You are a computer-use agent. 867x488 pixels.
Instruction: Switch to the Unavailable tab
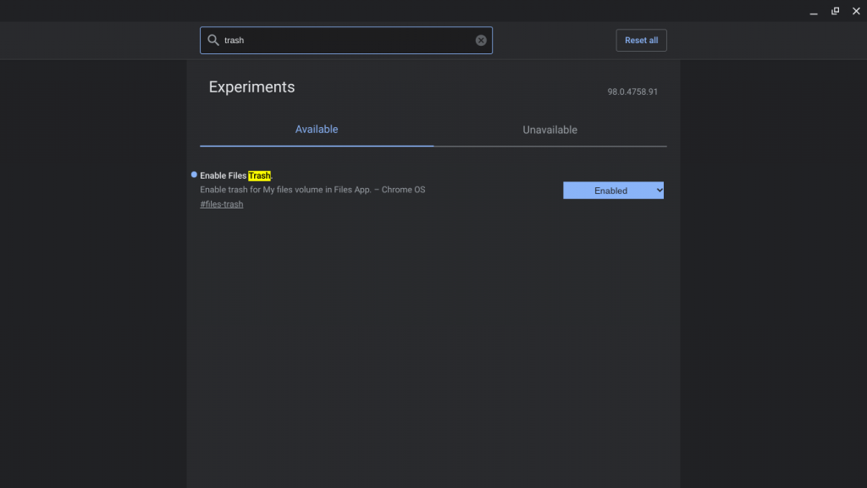549,130
